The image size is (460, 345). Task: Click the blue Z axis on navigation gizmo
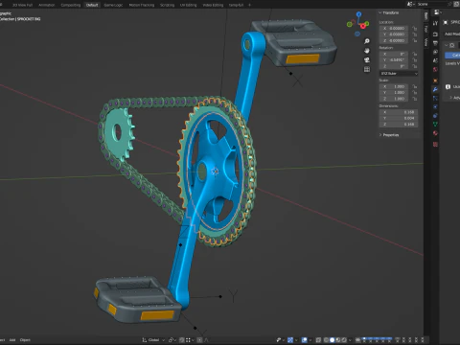tap(358, 14)
